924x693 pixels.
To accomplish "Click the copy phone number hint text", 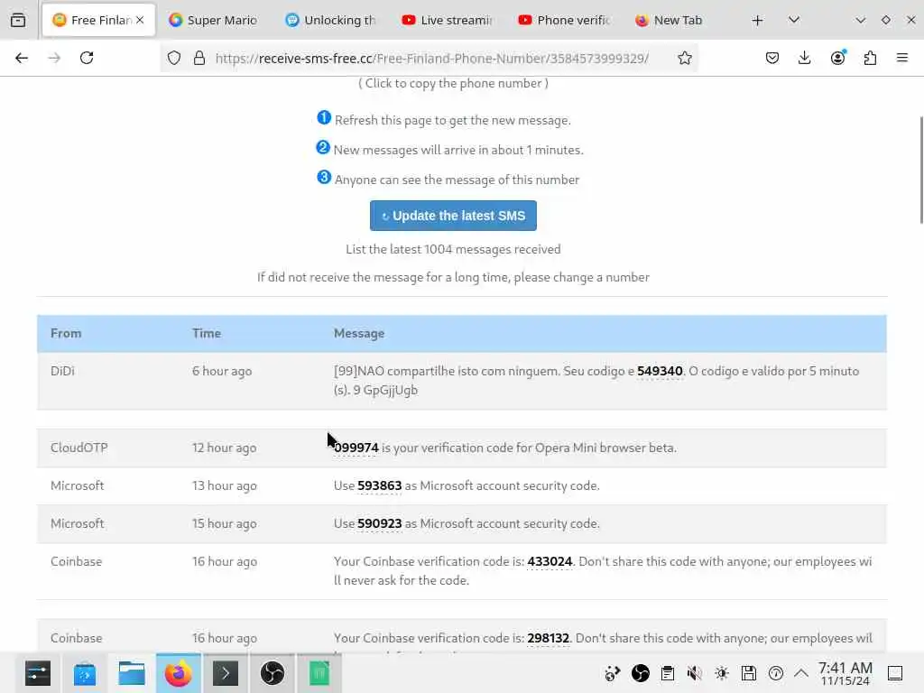I will [453, 83].
